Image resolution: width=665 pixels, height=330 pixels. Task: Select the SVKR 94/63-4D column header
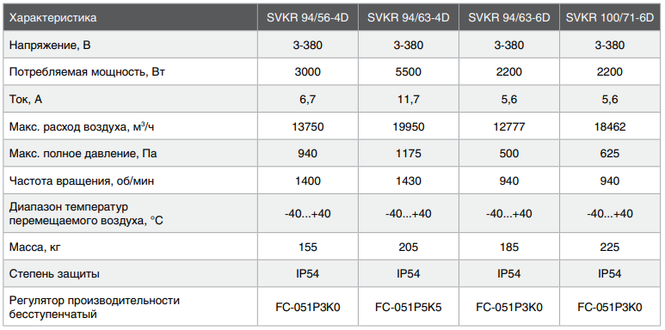tap(409, 18)
